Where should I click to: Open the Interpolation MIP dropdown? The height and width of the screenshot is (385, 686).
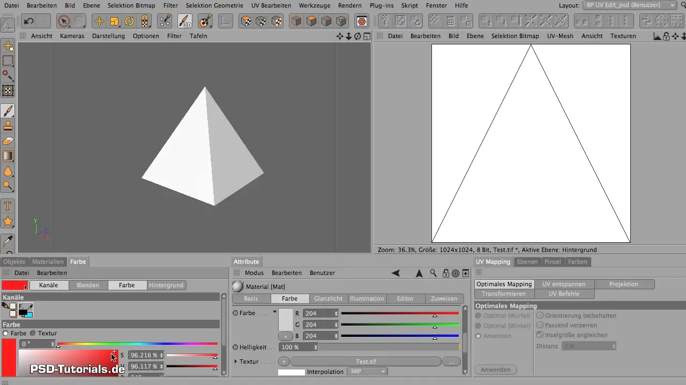tap(367, 372)
